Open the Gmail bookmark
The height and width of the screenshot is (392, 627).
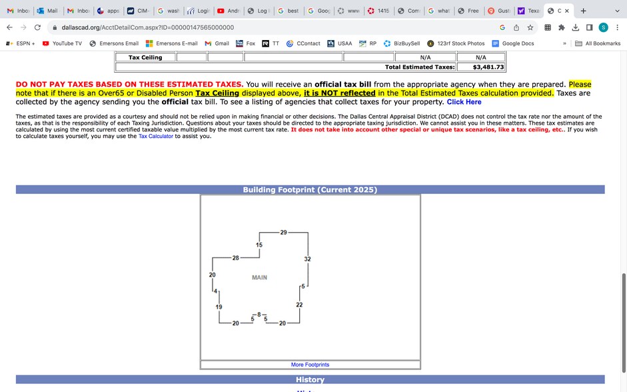click(x=217, y=43)
